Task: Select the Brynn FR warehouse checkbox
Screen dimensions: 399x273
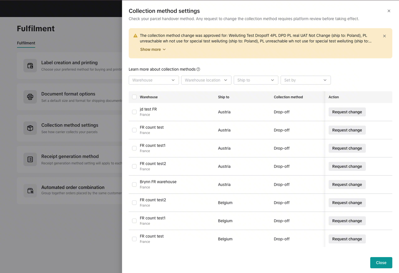Action: click(x=134, y=184)
